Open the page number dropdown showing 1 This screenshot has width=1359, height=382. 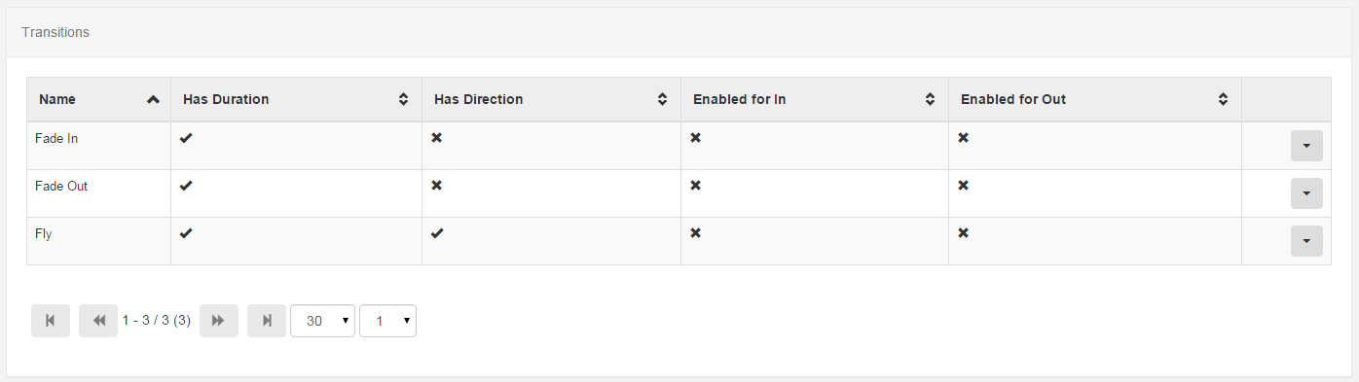[387, 321]
